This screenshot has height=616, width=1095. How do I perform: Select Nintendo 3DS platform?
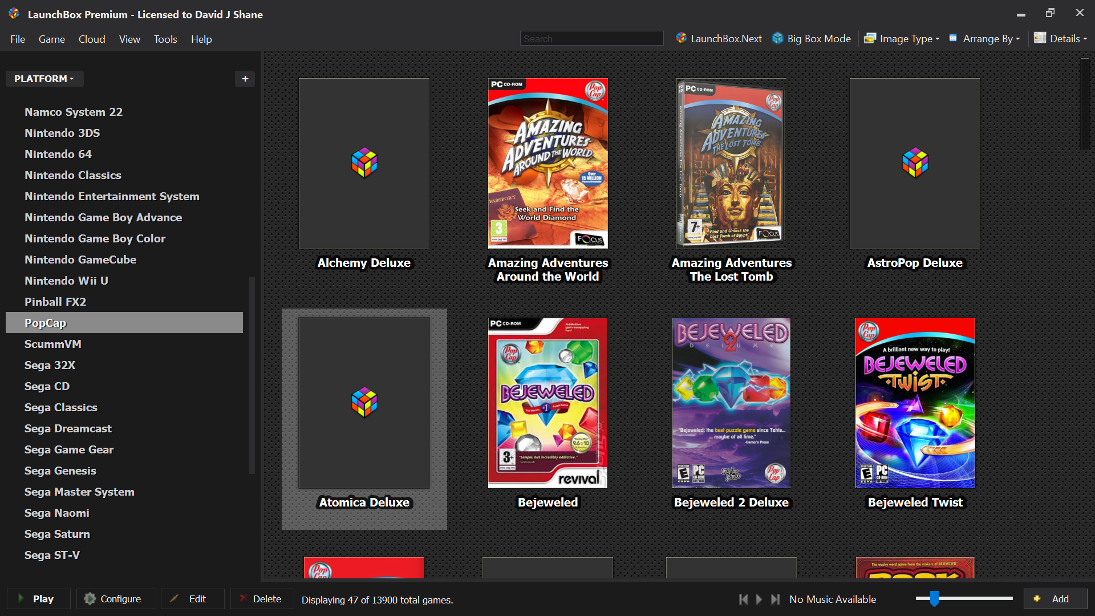click(62, 133)
